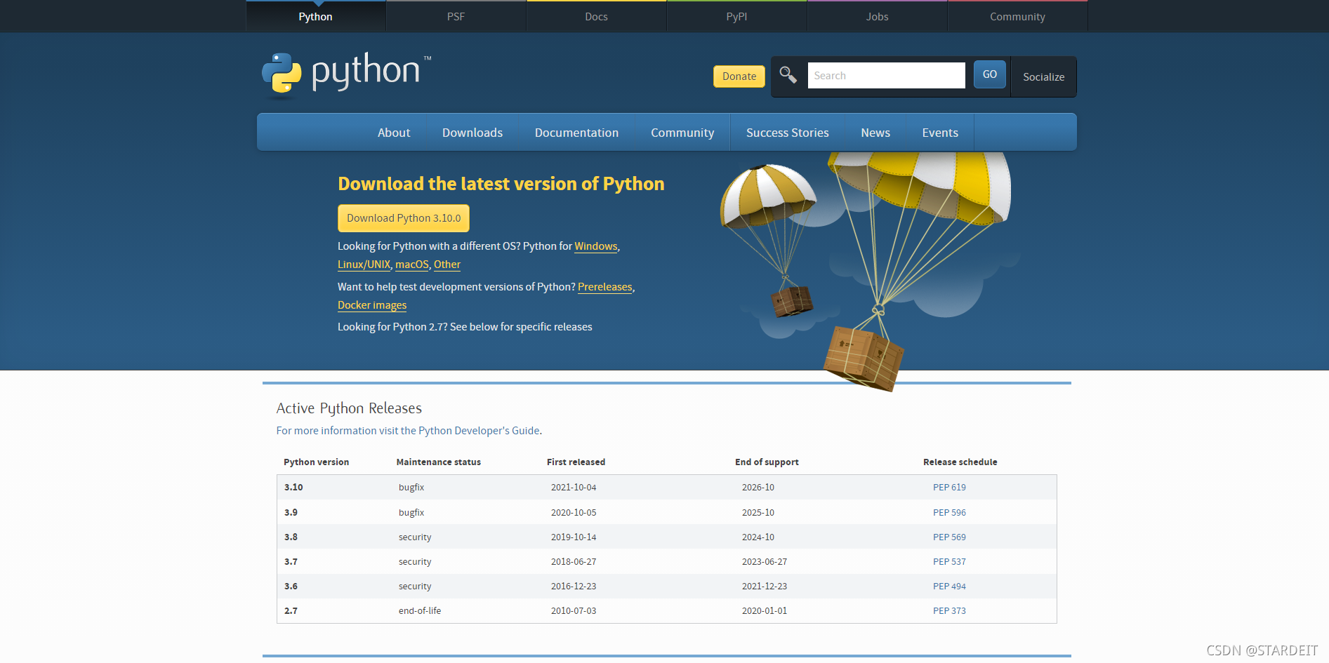Open the Jobs top-bar tab
This screenshot has width=1329, height=663.
pyautogui.click(x=877, y=16)
